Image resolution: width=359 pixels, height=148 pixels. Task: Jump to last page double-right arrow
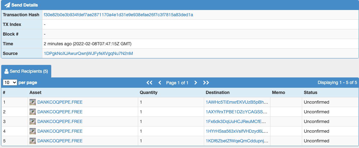(x=206, y=83)
